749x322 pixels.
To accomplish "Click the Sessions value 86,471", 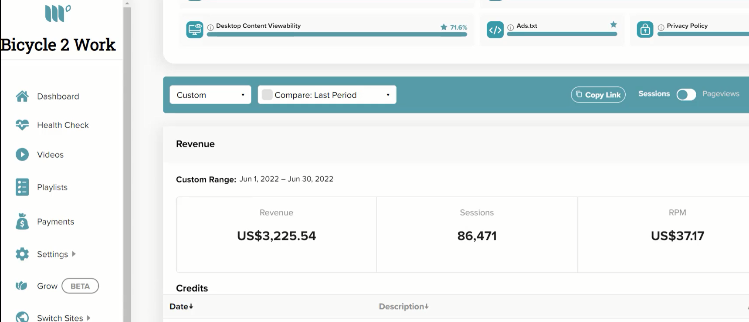I will 477,236.
